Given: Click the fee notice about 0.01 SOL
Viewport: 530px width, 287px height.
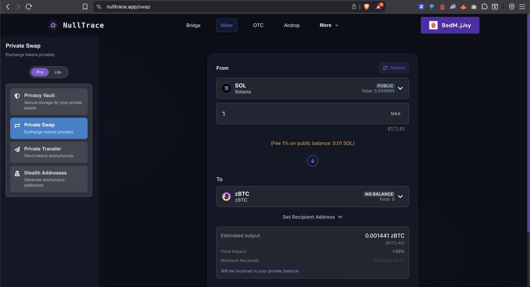Looking at the screenshot, I should point(313,143).
